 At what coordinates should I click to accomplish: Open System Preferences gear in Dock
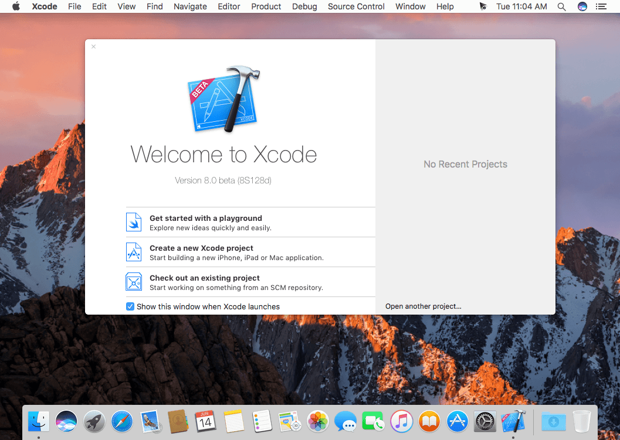485,421
